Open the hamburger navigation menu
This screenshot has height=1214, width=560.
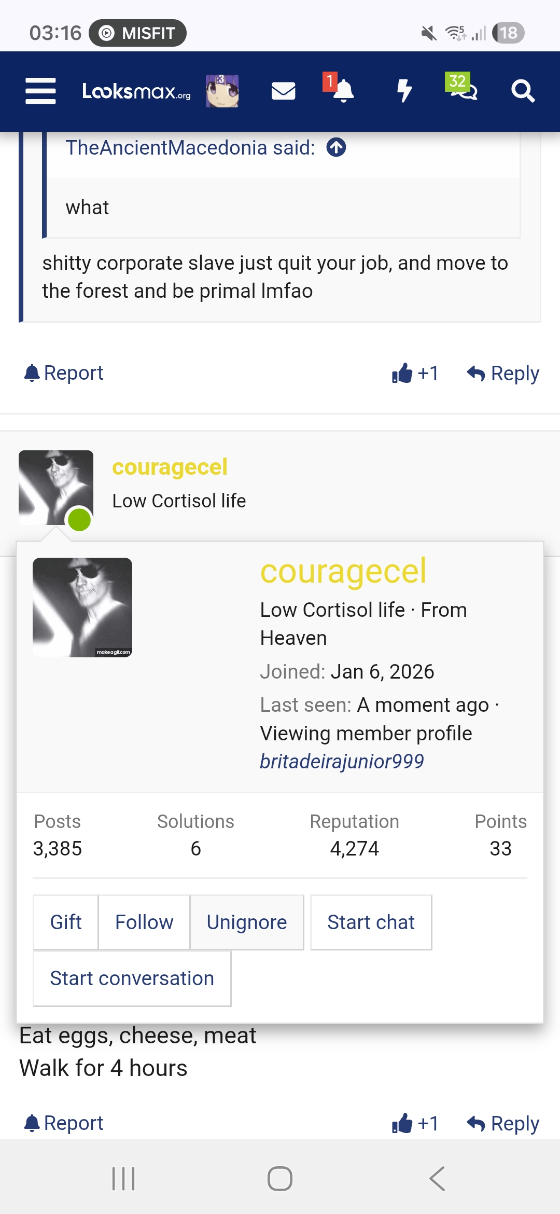[40, 91]
